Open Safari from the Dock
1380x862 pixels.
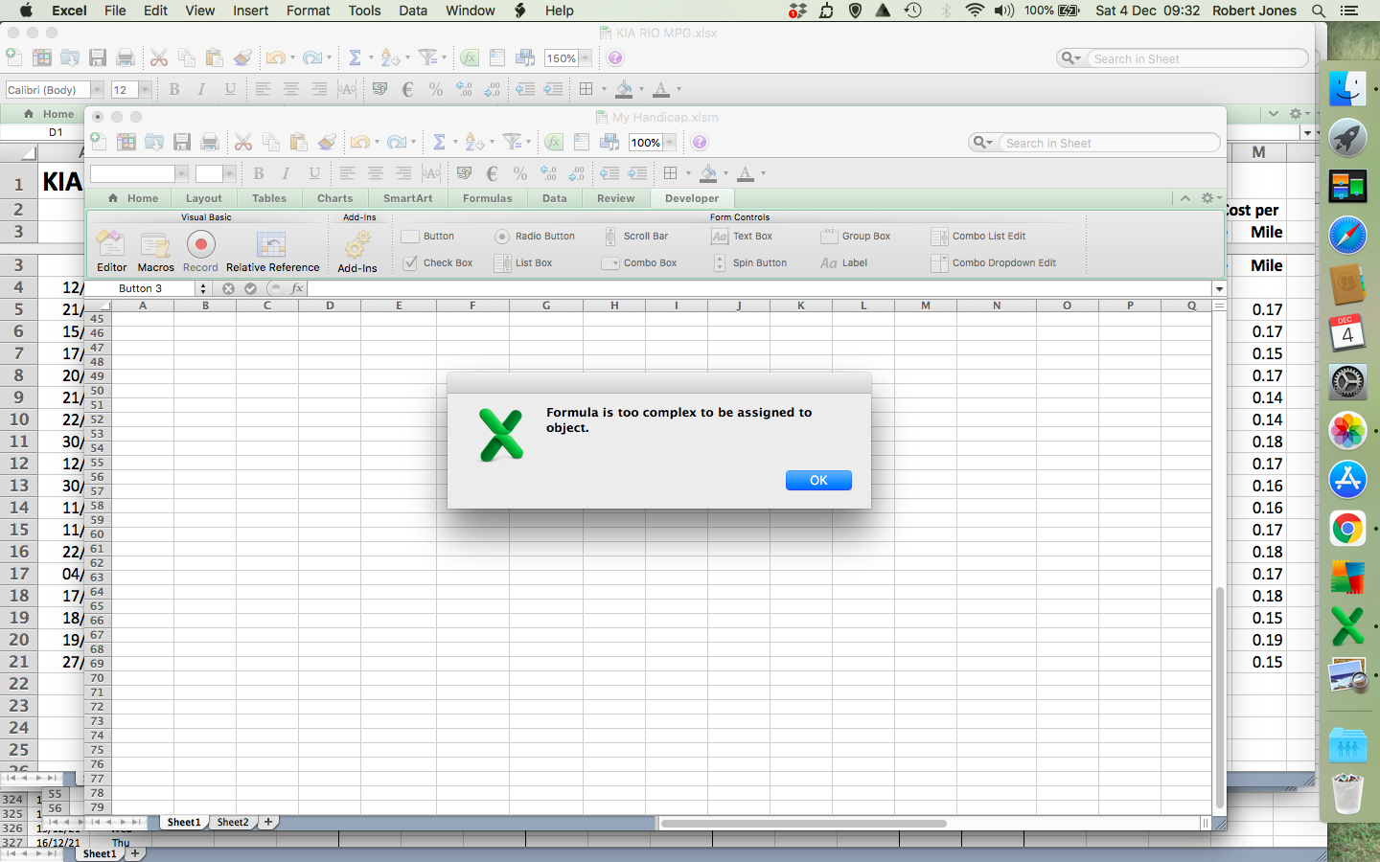tap(1347, 235)
